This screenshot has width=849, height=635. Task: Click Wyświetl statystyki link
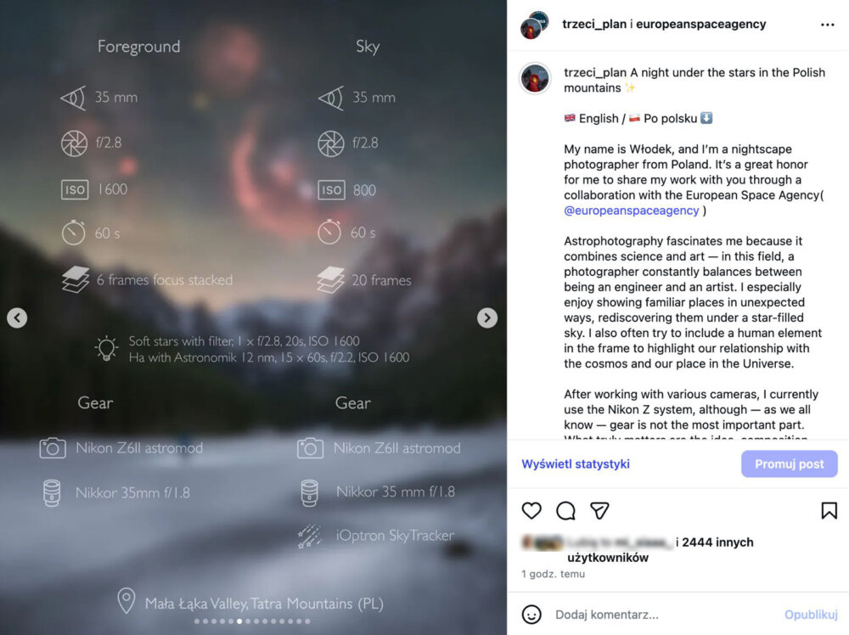[576, 464]
